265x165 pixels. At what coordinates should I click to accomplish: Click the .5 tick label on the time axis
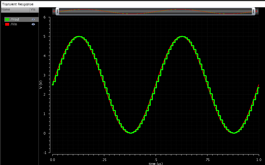coord(155,160)
